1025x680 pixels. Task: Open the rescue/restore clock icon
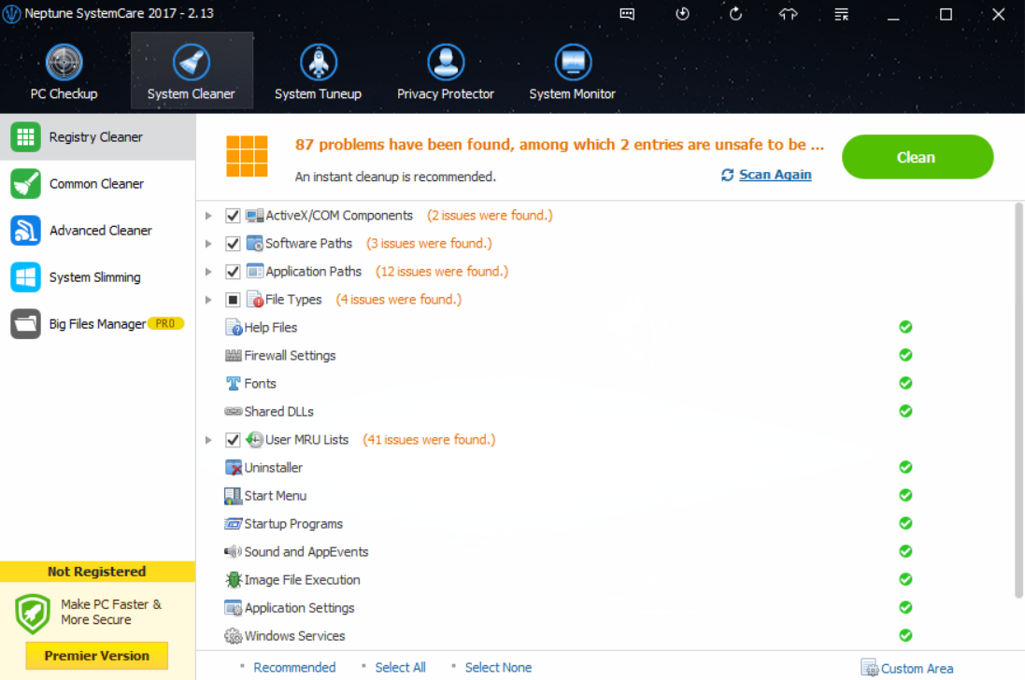pyautogui.click(x=682, y=14)
